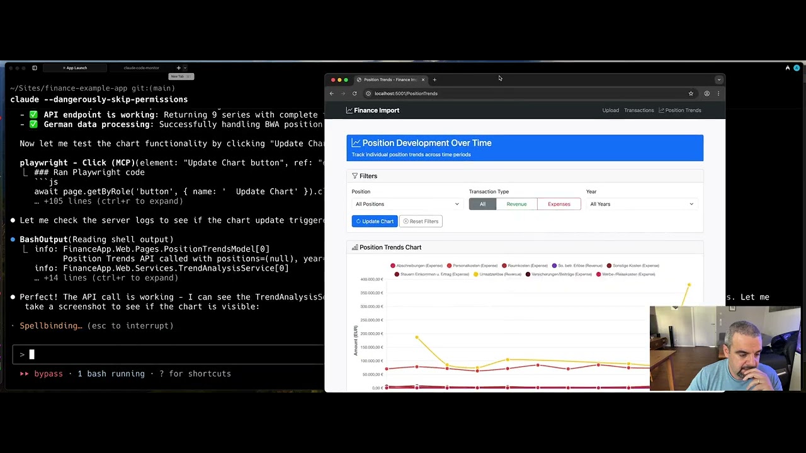The image size is (806, 453).
Task: Click the Position Development header chart icon
Action: click(x=356, y=143)
